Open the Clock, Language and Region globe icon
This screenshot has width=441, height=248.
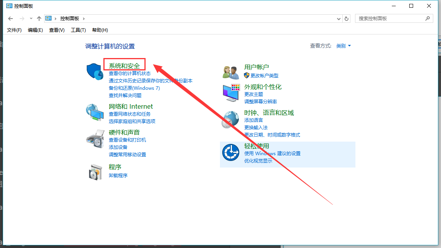tap(230, 119)
